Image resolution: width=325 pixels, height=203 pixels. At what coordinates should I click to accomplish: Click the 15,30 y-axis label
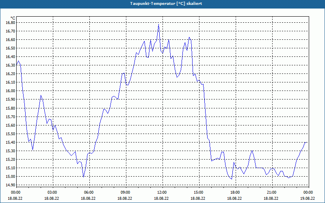coord(11,151)
